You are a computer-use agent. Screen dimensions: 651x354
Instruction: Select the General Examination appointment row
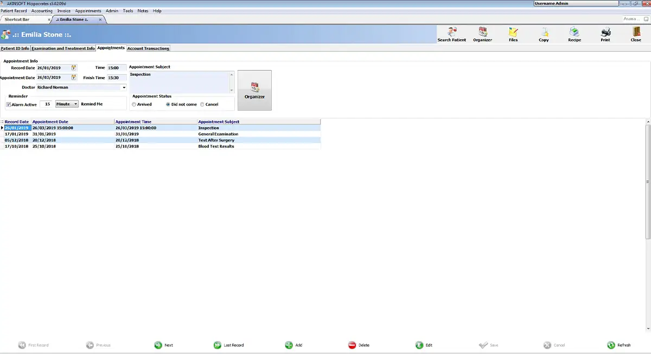[x=161, y=134]
